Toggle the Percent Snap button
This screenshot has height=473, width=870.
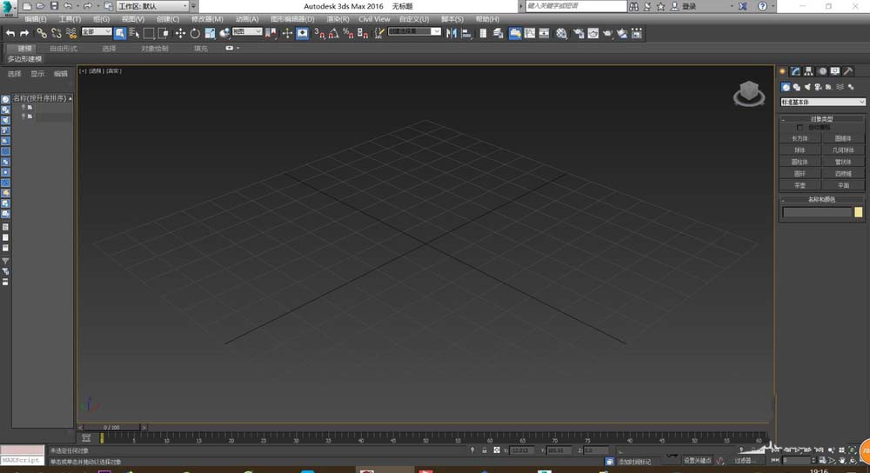point(348,33)
